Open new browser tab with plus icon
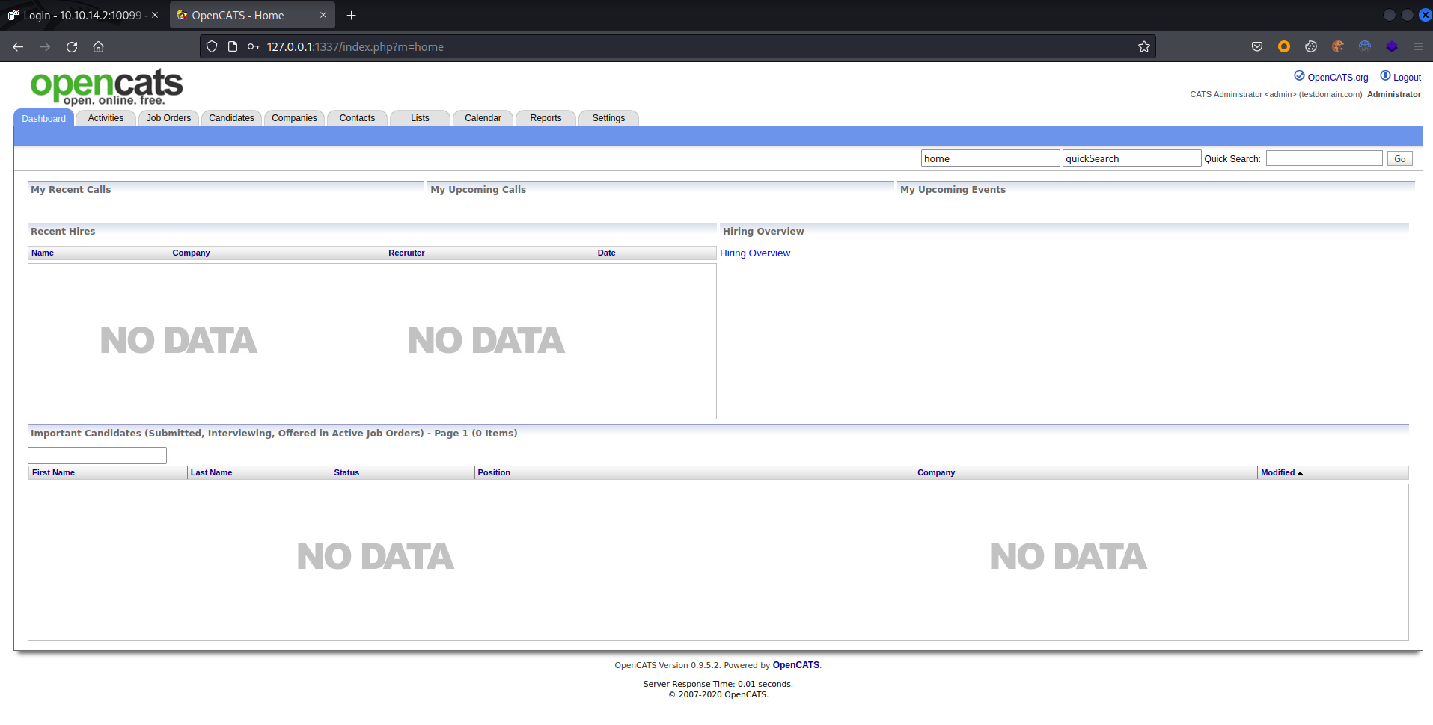The width and height of the screenshot is (1433, 725). 351,16
